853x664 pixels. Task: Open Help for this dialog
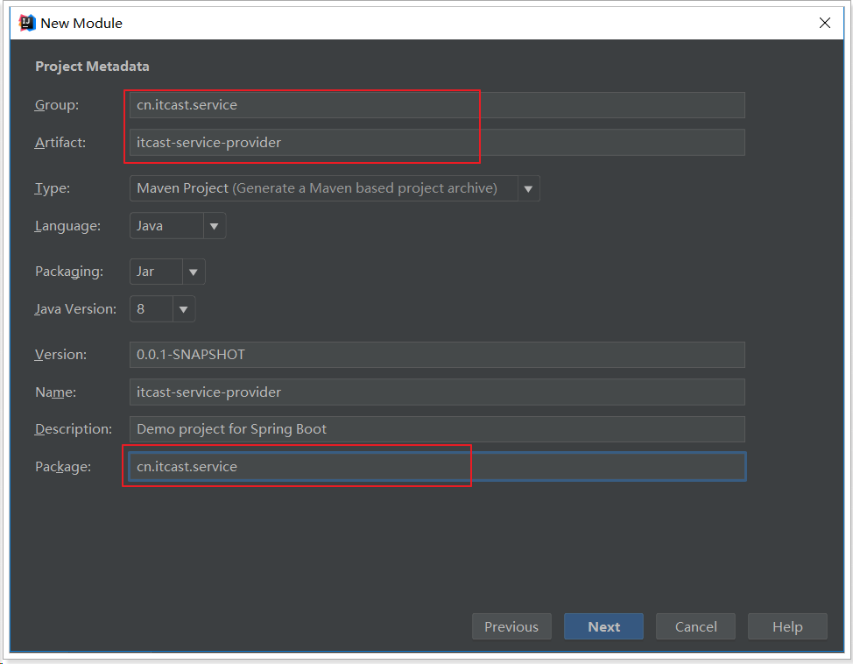(787, 626)
